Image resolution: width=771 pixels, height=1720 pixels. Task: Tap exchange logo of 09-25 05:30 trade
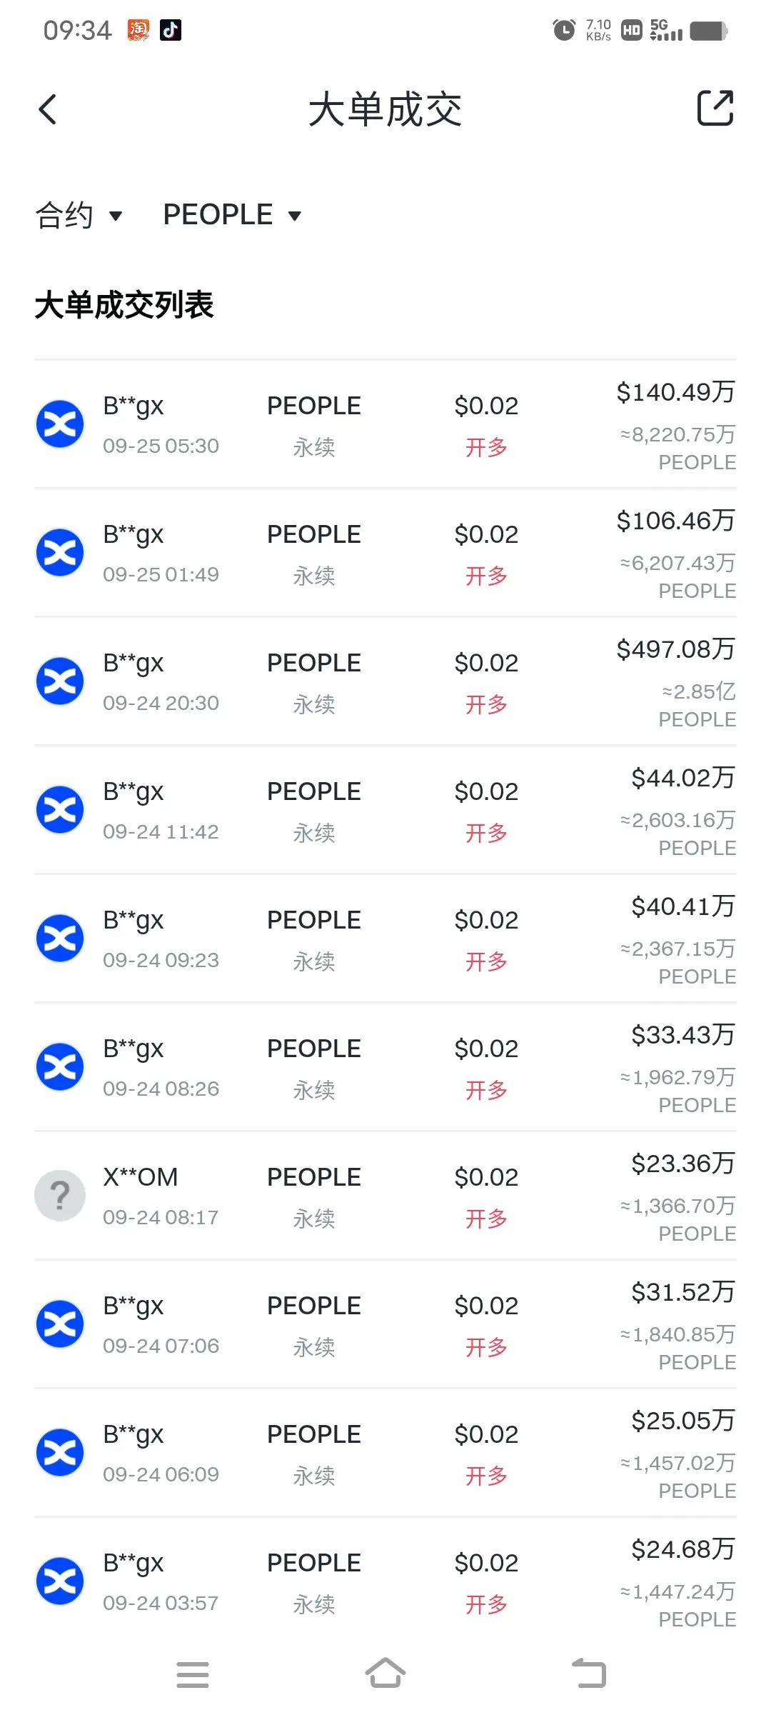pyautogui.click(x=60, y=424)
